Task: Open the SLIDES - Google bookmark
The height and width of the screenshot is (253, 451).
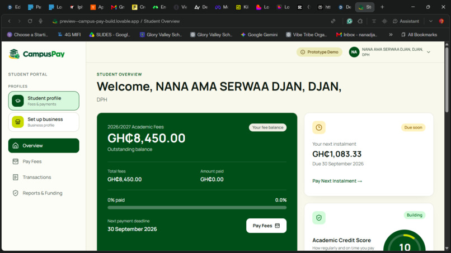Action: pyautogui.click(x=110, y=35)
